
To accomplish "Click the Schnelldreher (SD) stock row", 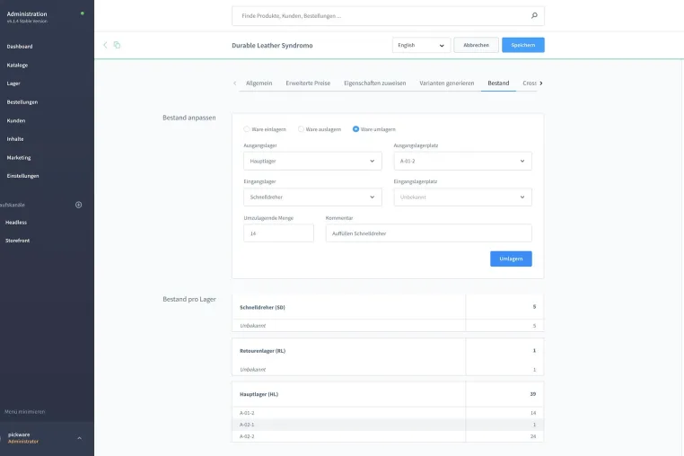I will (x=388, y=307).
